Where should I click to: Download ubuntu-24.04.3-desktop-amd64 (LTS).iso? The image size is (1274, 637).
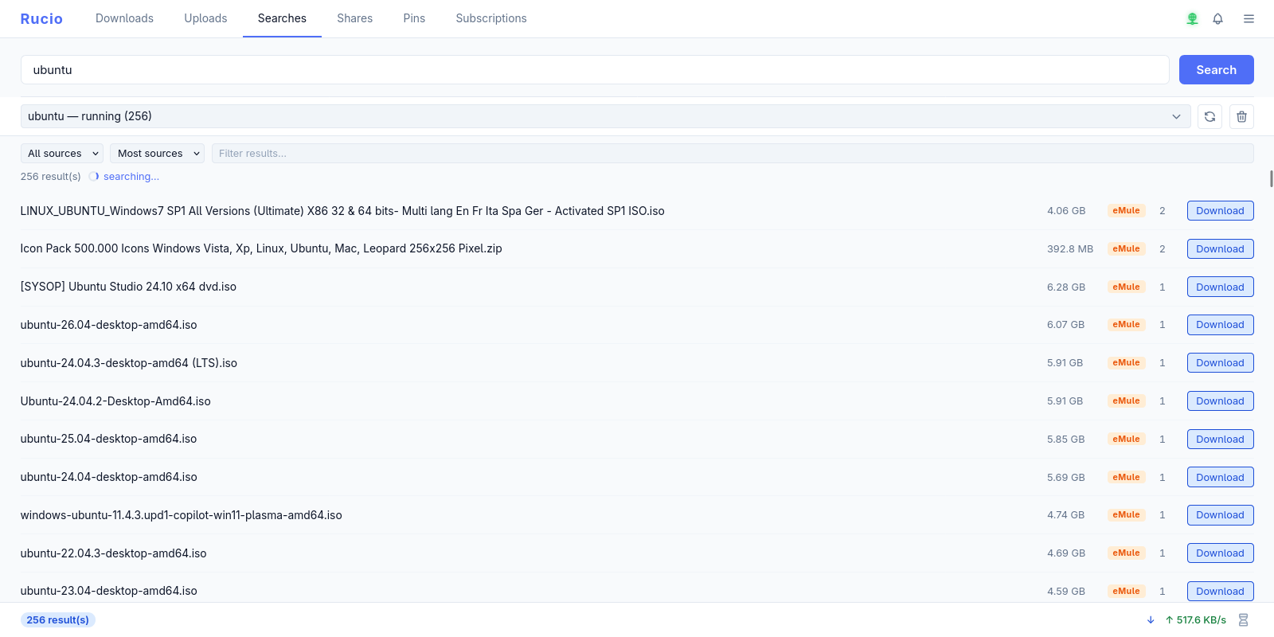[x=1220, y=363]
